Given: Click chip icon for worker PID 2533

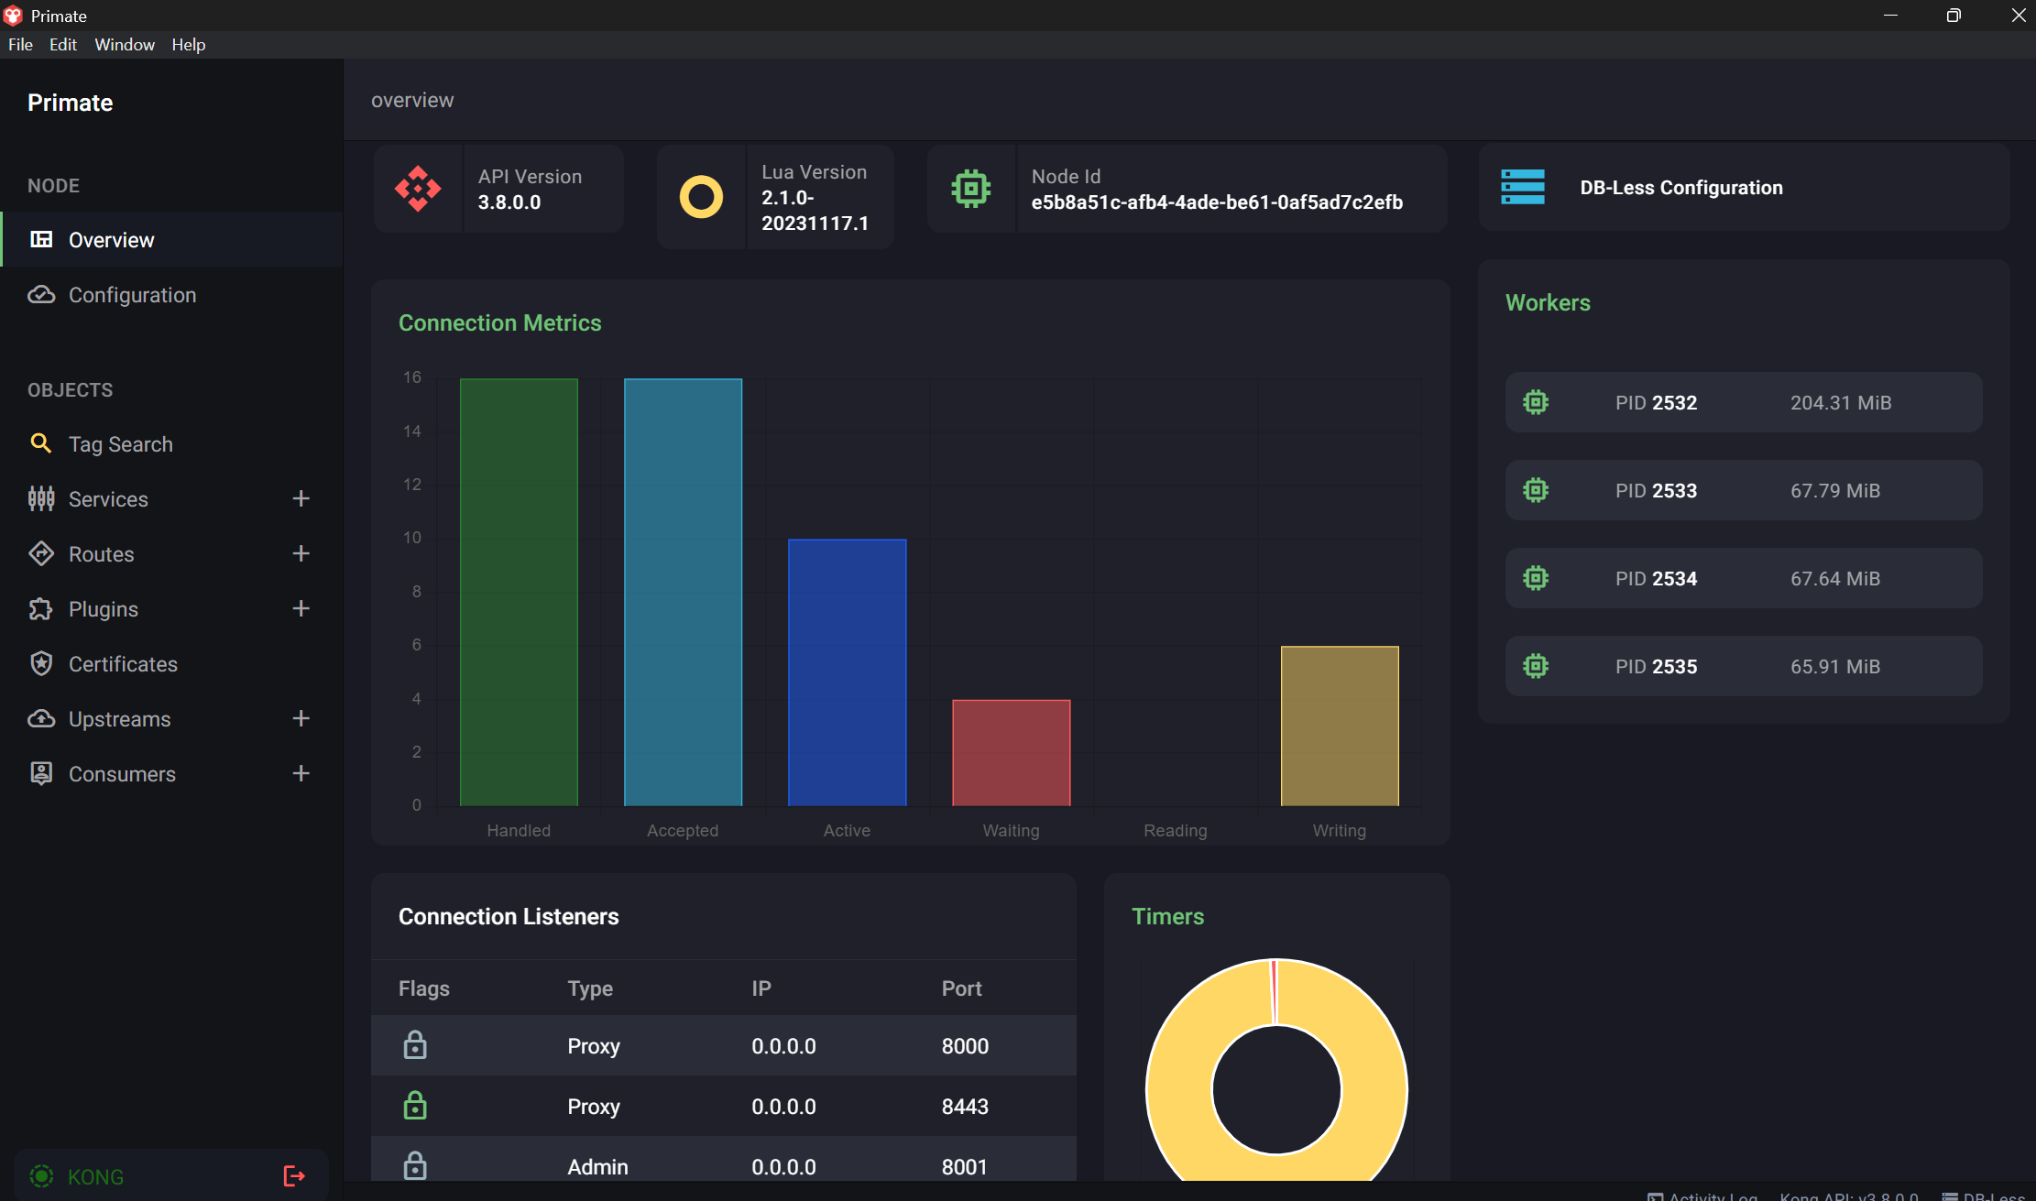Looking at the screenshot, I should coord(1536,490).
